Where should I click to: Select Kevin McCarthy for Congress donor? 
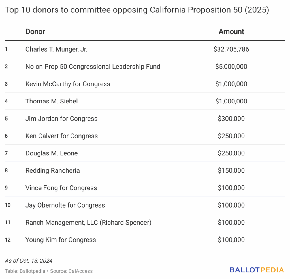[x=68, y=84]
